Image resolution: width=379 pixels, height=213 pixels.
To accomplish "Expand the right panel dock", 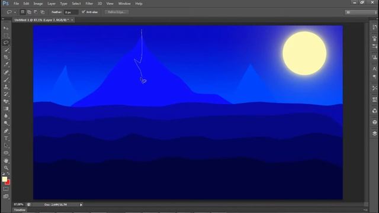I will pos(377,19).
